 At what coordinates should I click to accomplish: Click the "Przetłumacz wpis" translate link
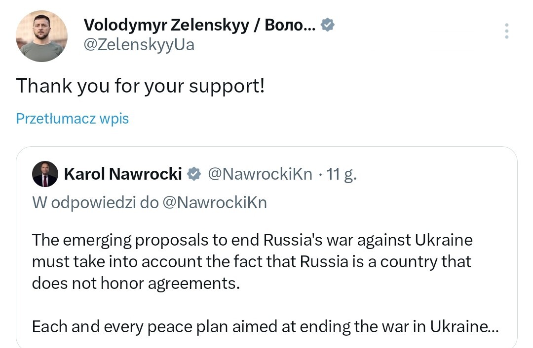point(73,119)
